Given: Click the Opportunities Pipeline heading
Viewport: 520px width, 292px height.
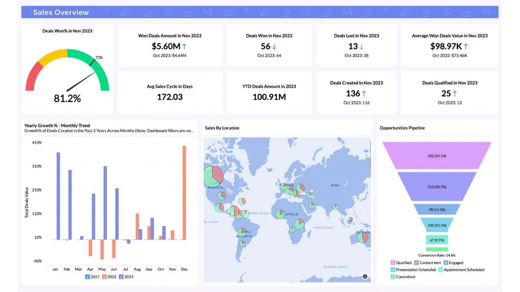Looking at the screenshot, I should pyautogui.click(x=402, y=128).
